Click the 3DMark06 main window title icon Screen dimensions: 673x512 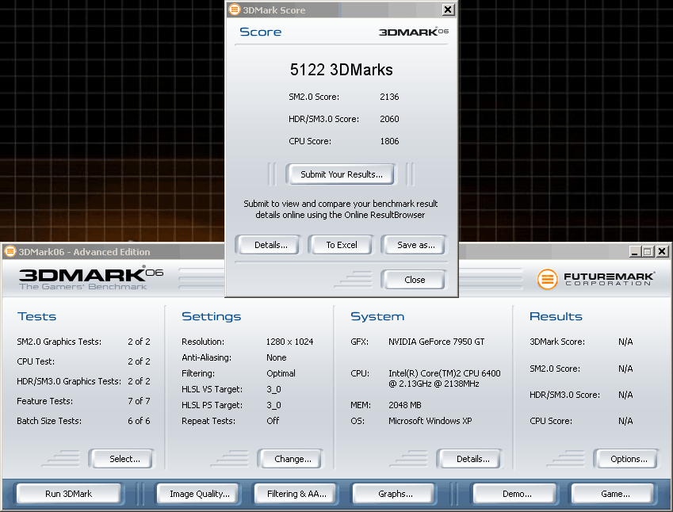10,251
